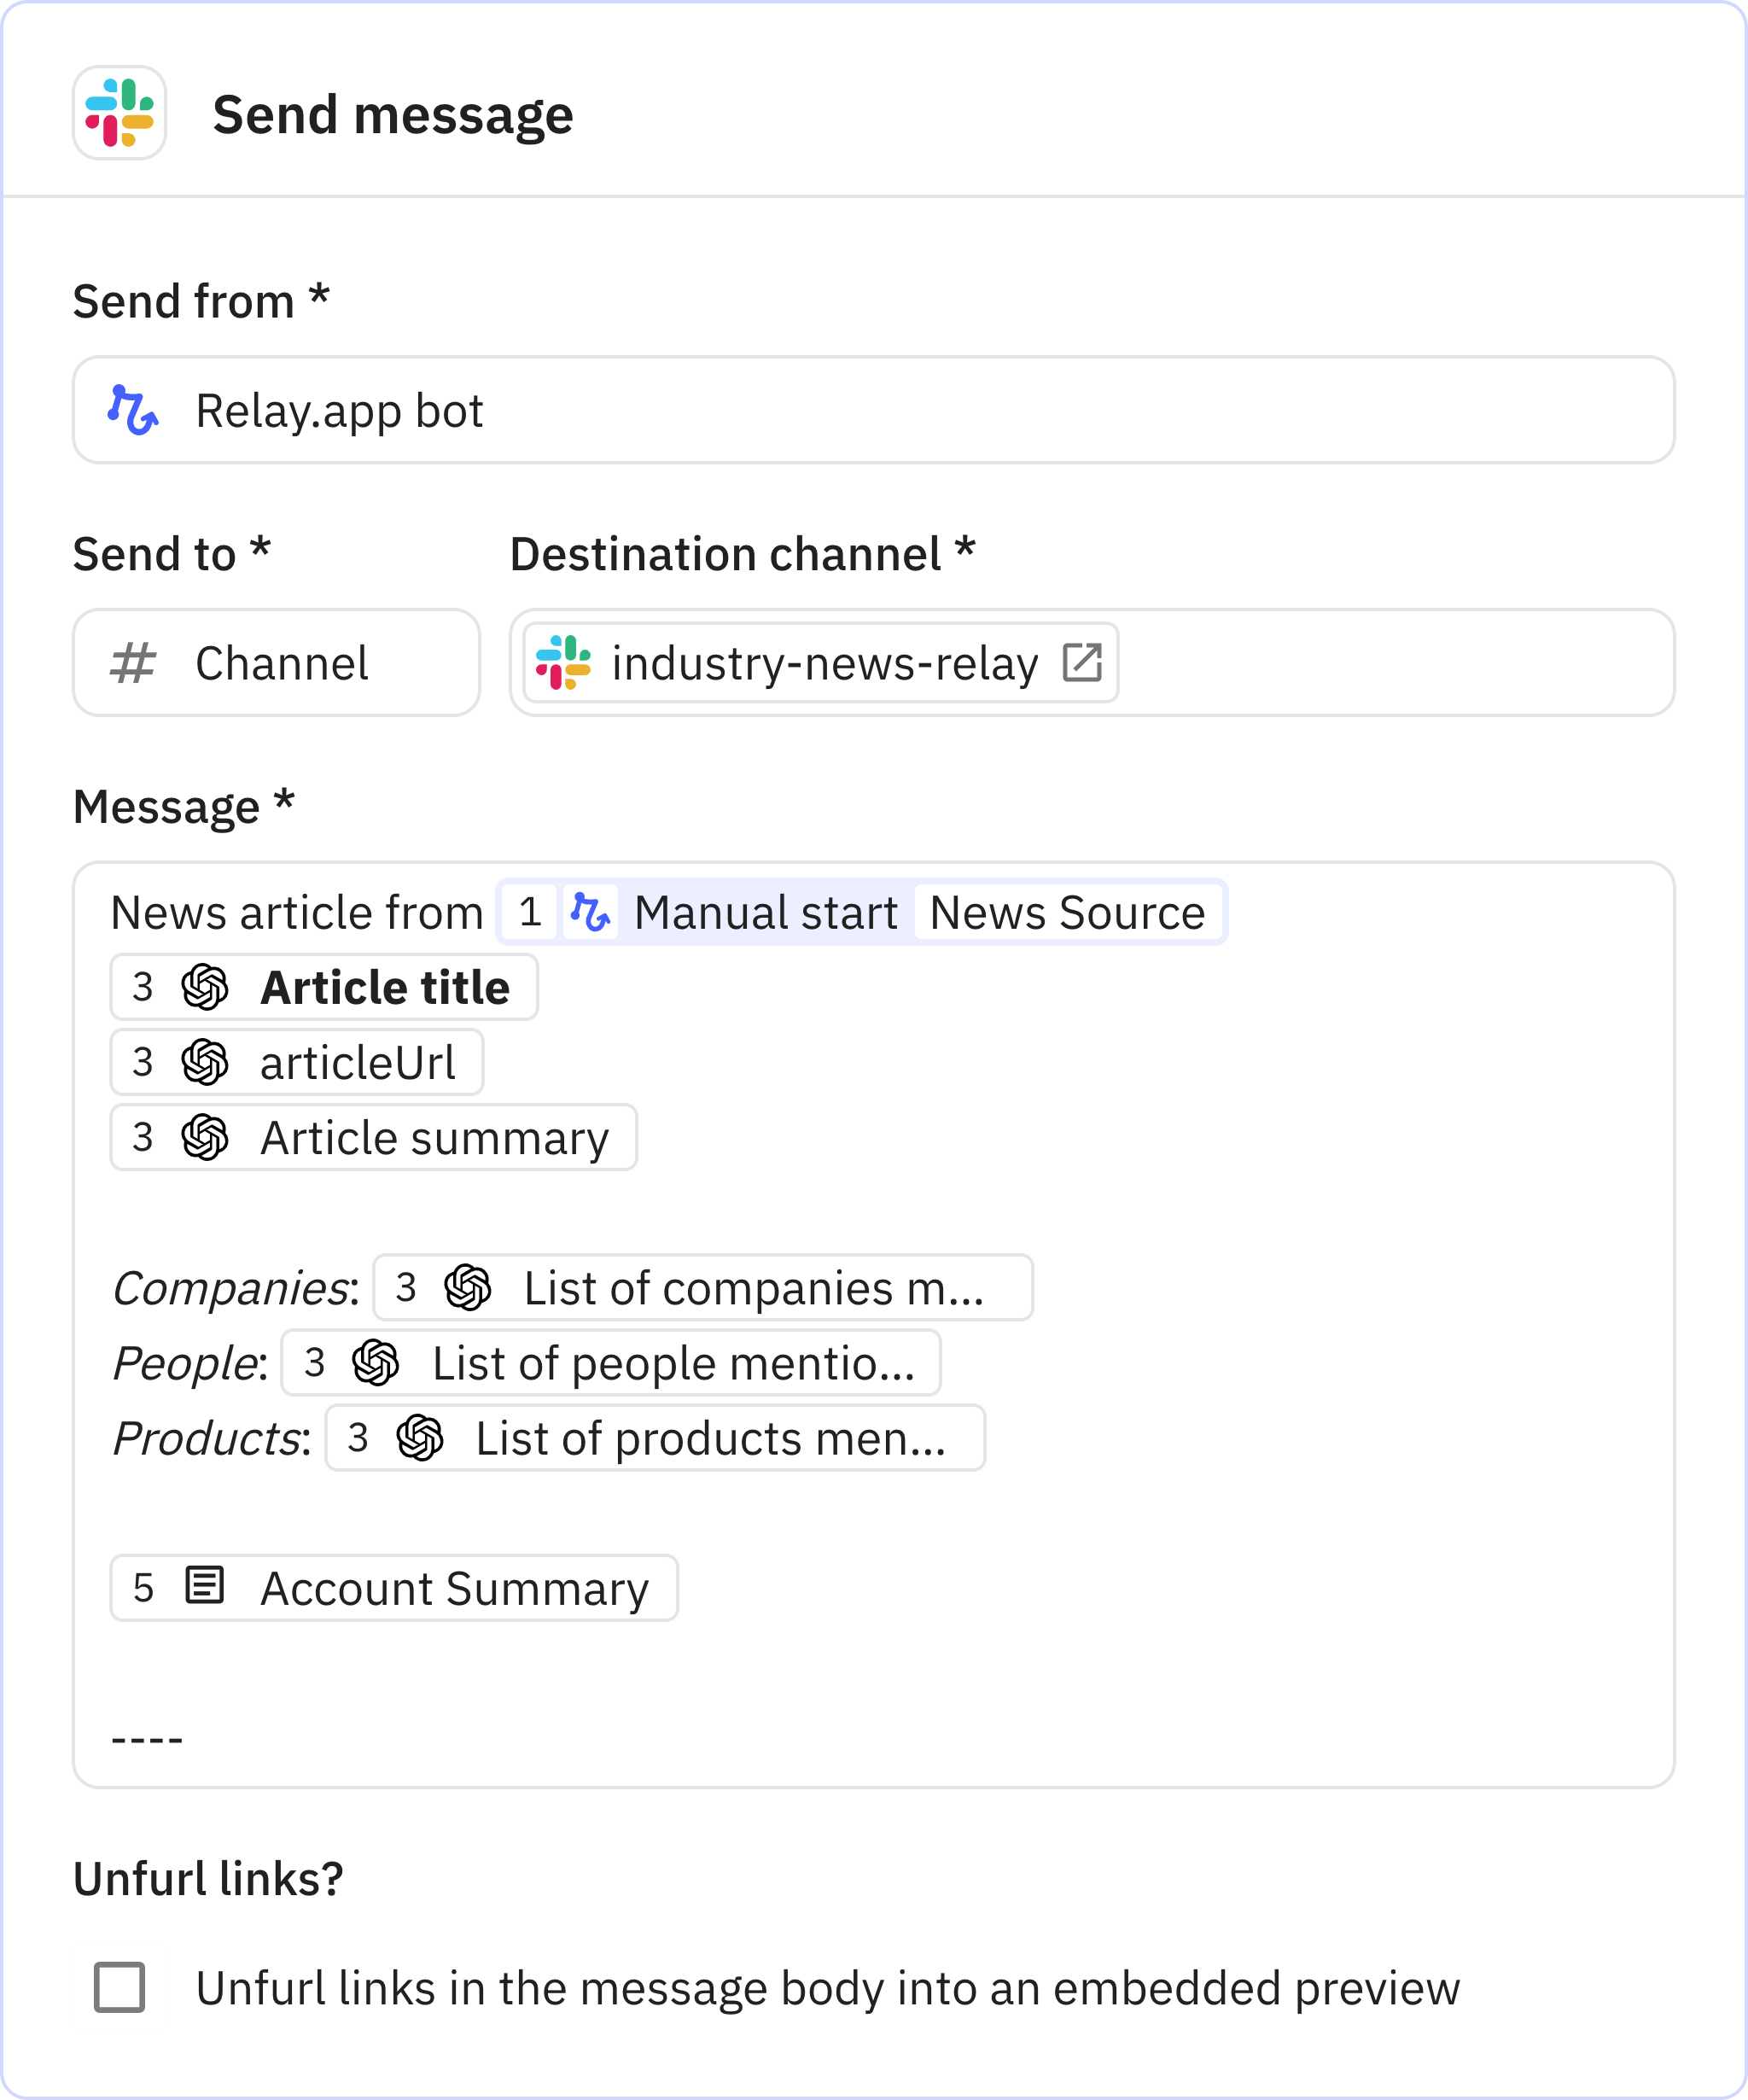Click the hash icon beside Channel

[133, 663]
